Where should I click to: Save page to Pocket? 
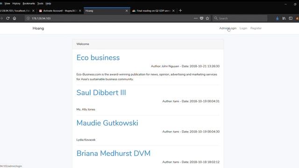(201, 18)
